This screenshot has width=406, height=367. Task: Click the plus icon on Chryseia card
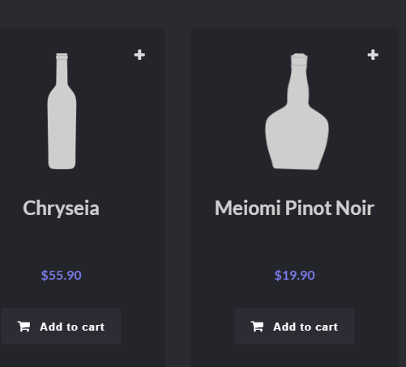point(139,55)
